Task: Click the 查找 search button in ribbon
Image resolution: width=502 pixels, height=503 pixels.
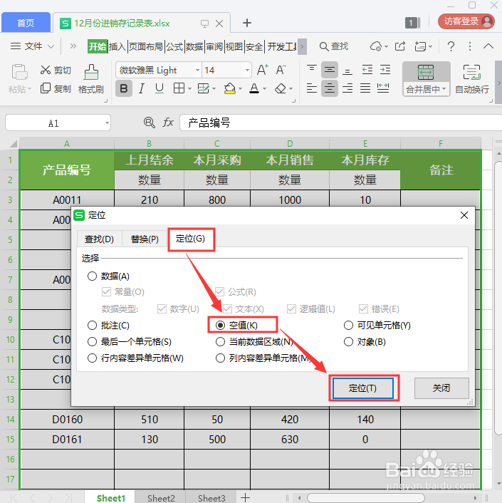Action: (x=334, y=46)
